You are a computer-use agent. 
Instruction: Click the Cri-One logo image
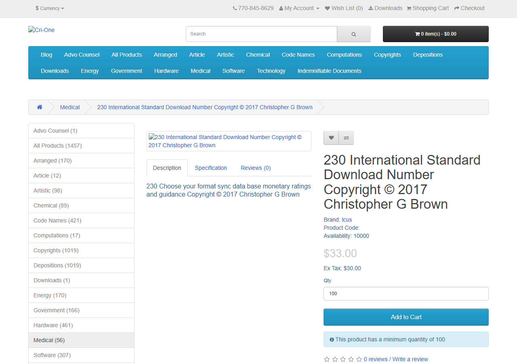41,30
